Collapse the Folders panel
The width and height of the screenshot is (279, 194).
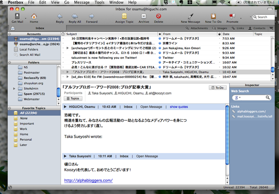(x=10, y=62)
